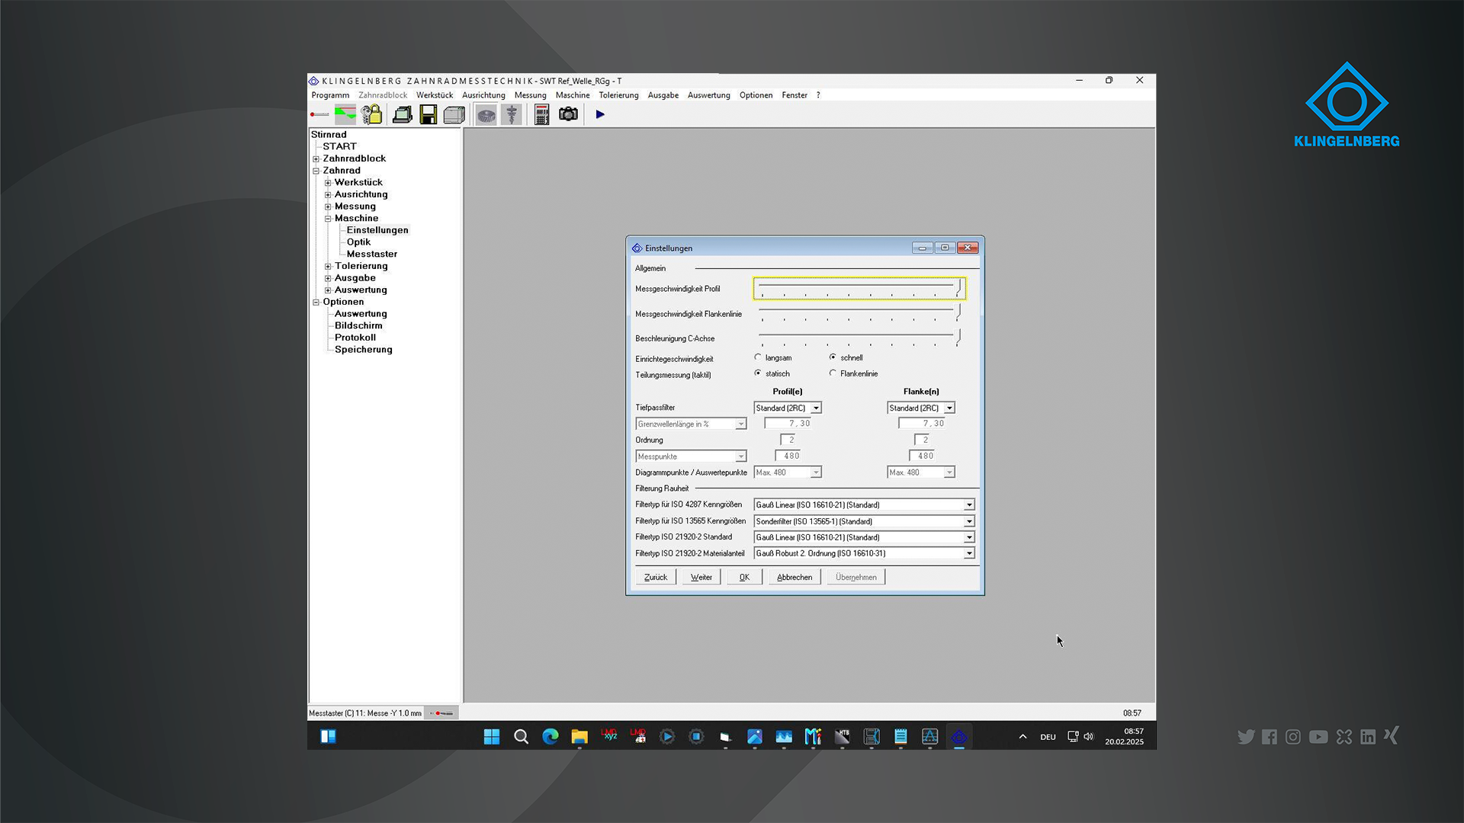Adjust the Messgeschwindigkeit Flankenlinie slider

(x=859, y=313)
